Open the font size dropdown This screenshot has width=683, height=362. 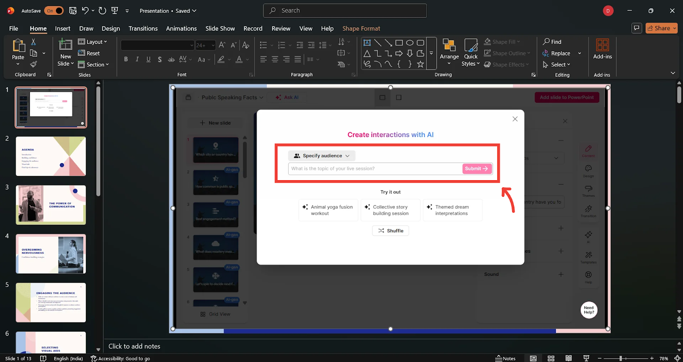pyautogui.click(x=213, y=45)
